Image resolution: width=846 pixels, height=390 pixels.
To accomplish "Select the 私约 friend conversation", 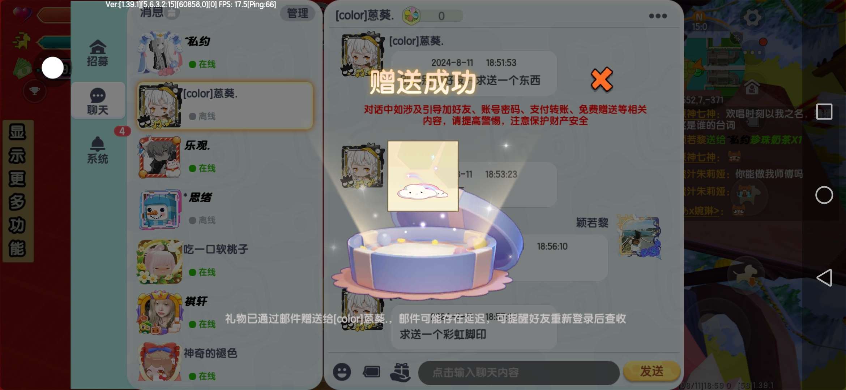I will click(224, 53).
